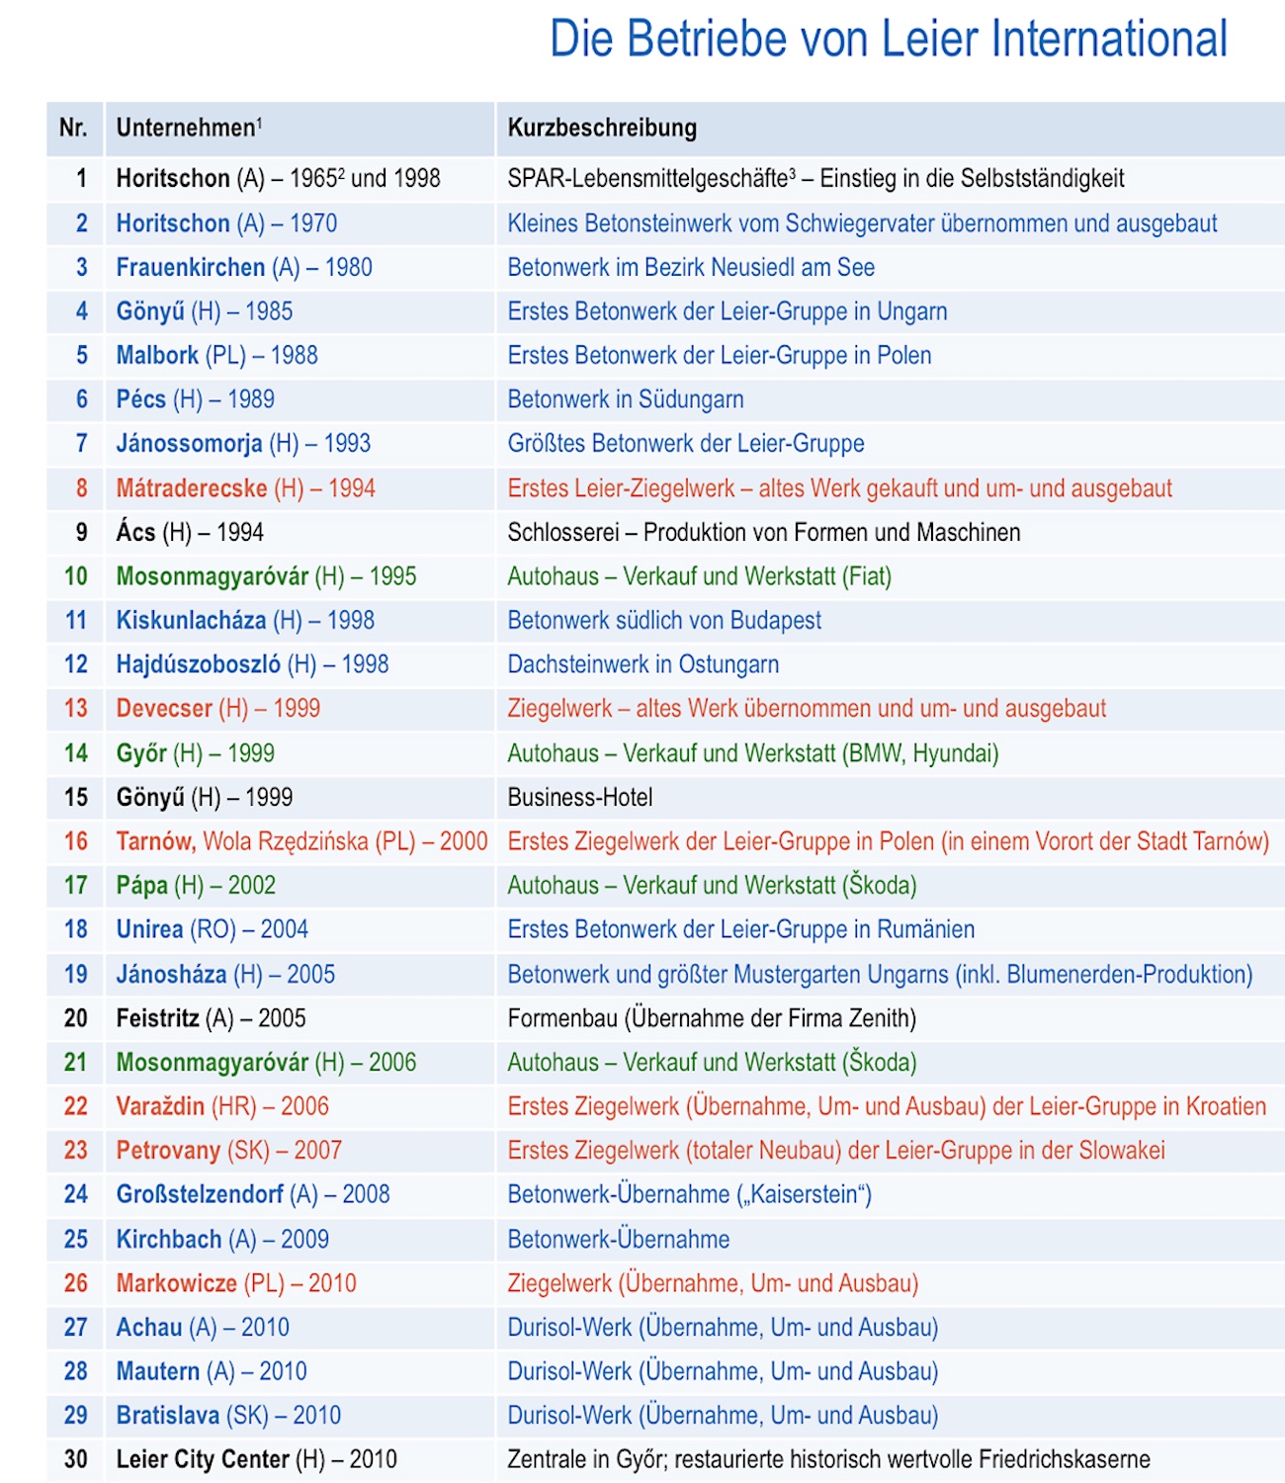
Task: Click the 'Frauenkirchen (A) – 1980' entry
Action: [x=244, y=267]
